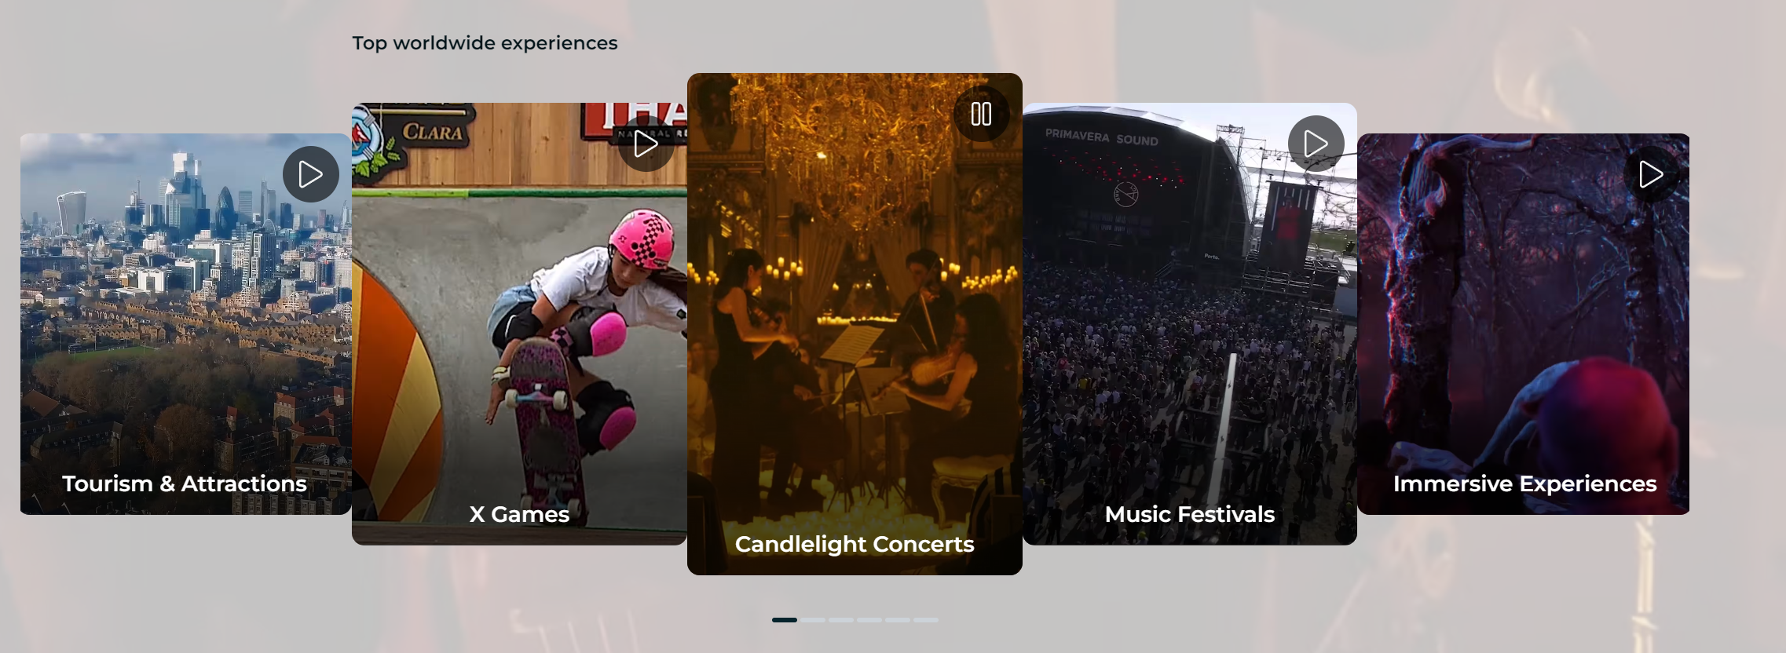Go to the third carousel slide indicator
Screen dimensions: 1786x653
(841, 620)
